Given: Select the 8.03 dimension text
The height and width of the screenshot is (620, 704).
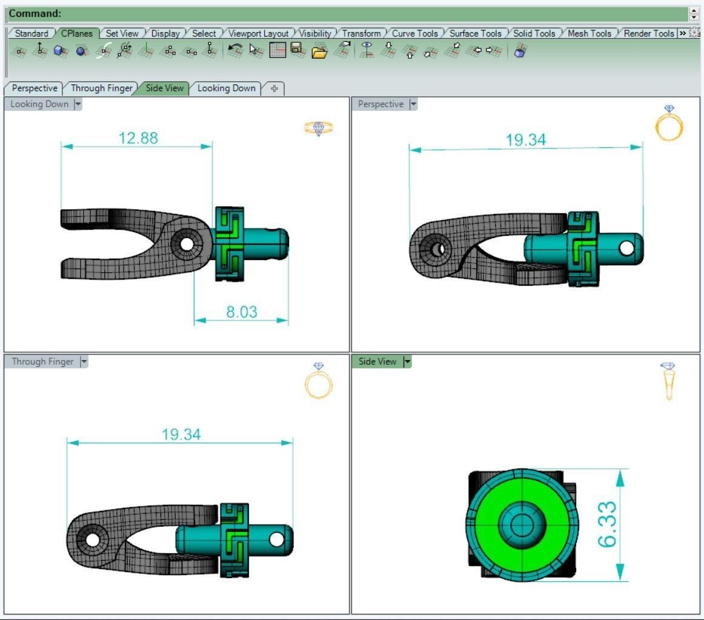Looking at the screenshot, I should tap(242, 312).
